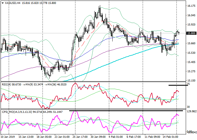The width and height of the screenshot is (197, 140).
Task: Click the 4 Feb 01:00 time label
Action: coord(115,137)
